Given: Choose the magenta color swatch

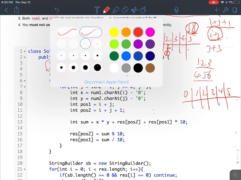Looking at the screenshot, I should tap(150, 32).
